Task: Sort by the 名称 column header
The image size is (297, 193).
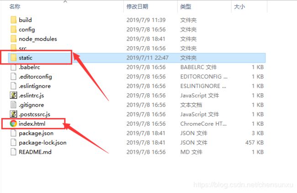Action: [15, 7]
